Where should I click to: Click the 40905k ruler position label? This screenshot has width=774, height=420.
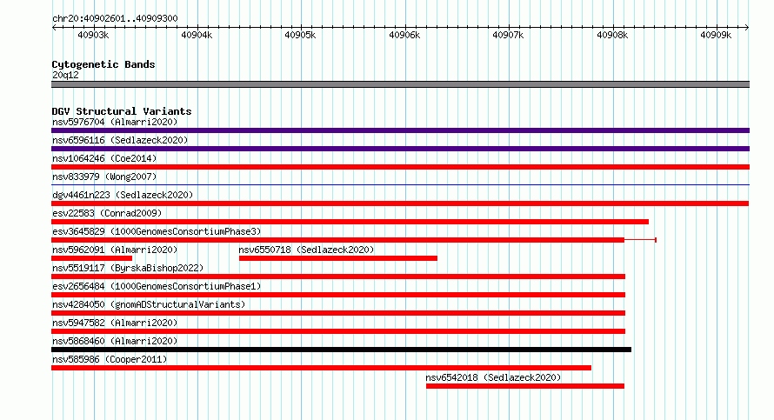coord(300,35)
